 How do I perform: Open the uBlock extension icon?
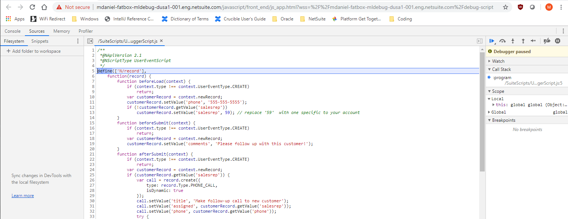(521, 7)
